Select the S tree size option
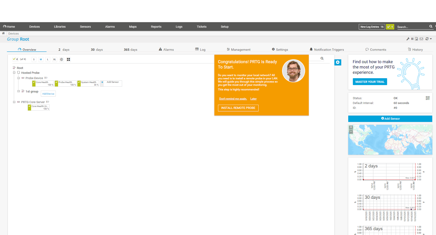 pyautogui.click(x=34, y=59)
